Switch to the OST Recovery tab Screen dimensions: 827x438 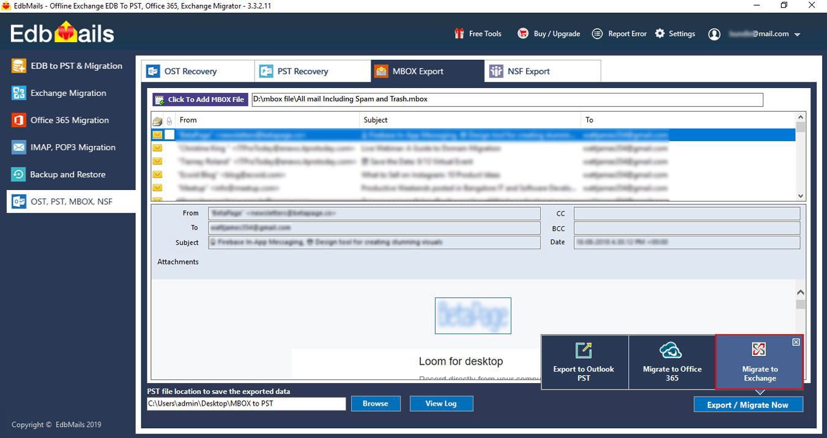pyautogui.click(x=198, y=71)
